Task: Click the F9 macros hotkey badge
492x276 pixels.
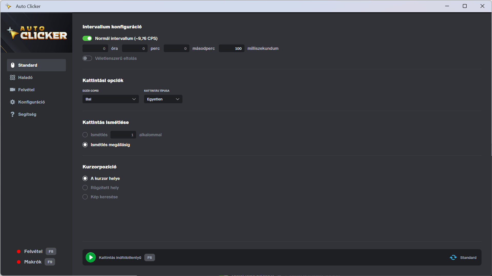Action: point(50,262)
